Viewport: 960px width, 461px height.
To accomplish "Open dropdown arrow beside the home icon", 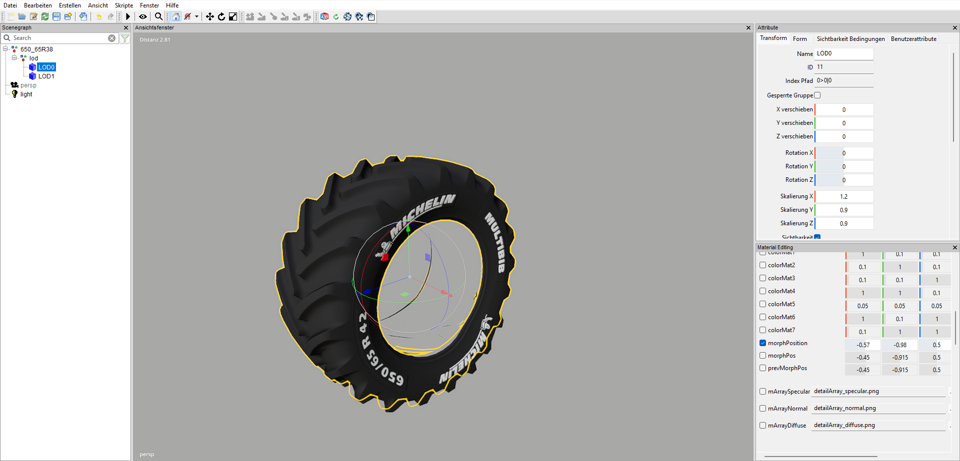I will (197, 16).
